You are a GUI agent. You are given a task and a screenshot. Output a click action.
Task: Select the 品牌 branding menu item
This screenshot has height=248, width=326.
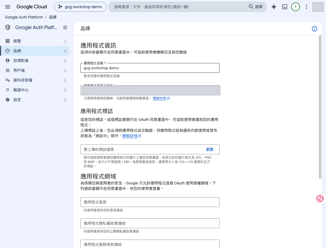(35, 51)
